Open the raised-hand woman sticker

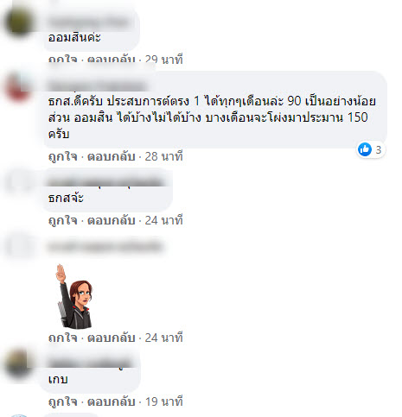[74, 296]
